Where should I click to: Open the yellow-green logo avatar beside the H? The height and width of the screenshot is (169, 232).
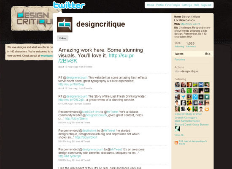195,84
